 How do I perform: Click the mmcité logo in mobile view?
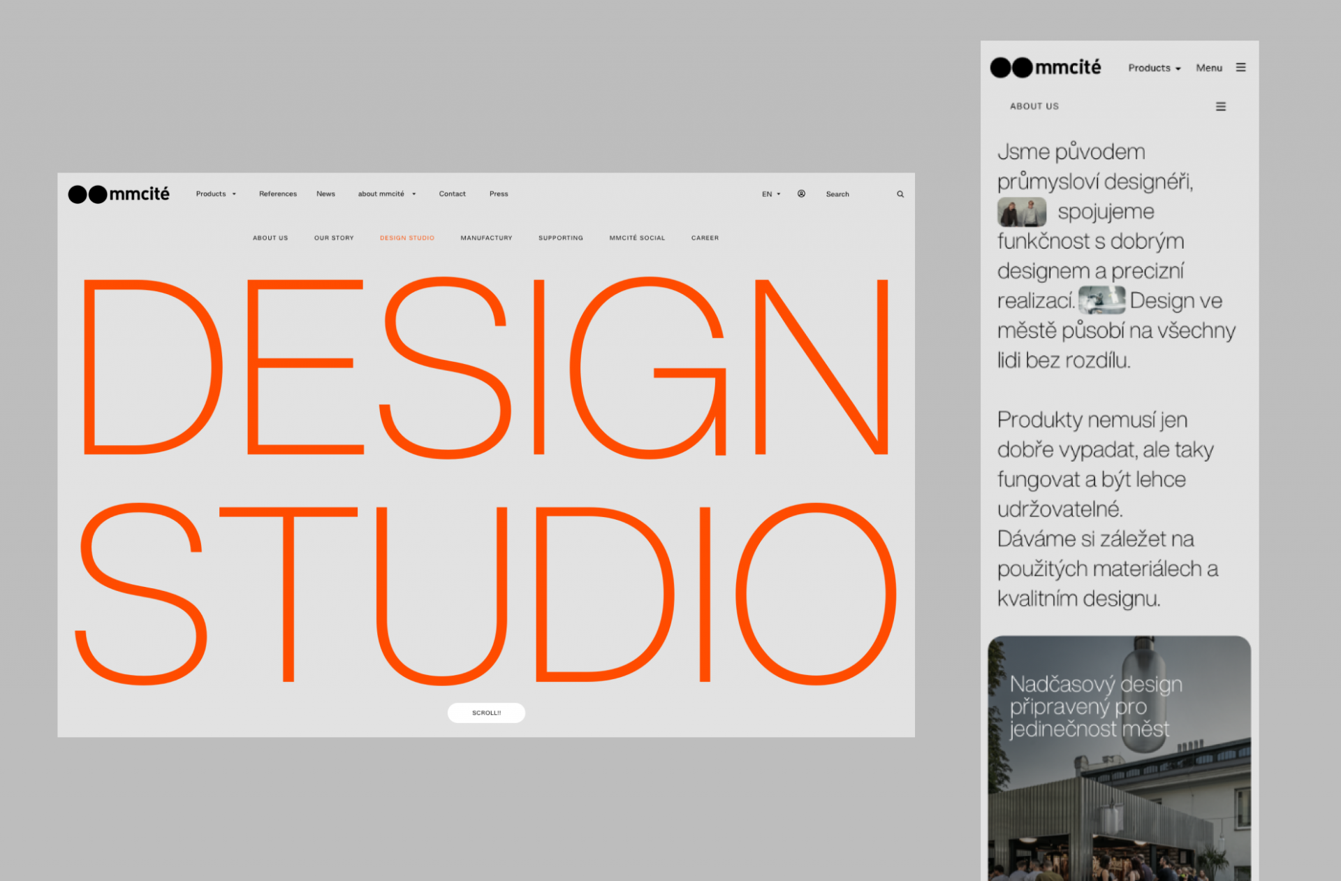pos(1045,67)
